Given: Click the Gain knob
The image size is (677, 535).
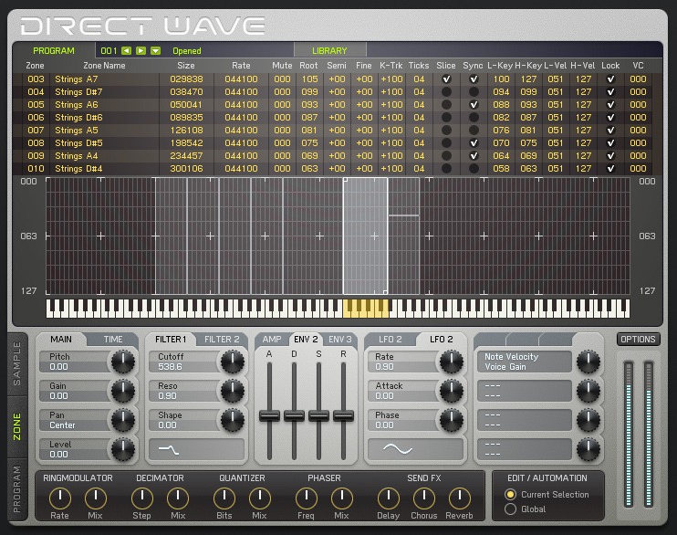Looking at the screenshot, I should pyautogui.click(x=123, y=391).
